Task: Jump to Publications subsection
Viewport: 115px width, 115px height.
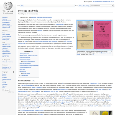Action: click(27, 73)
